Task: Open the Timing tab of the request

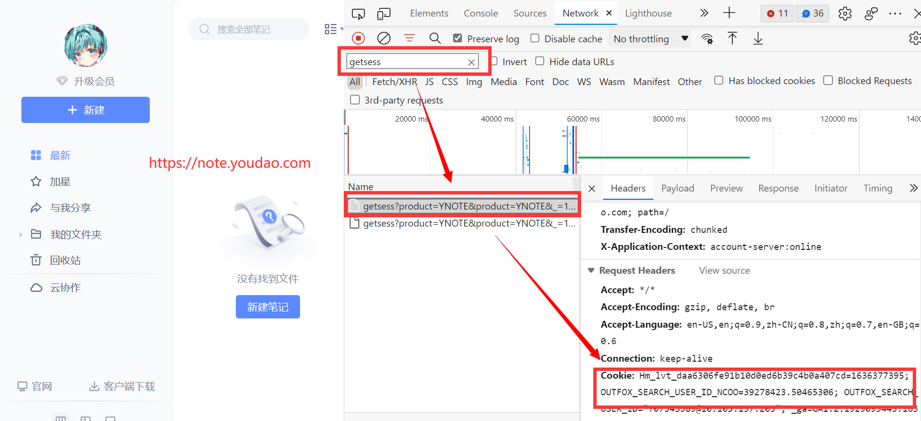Action: 878,188
